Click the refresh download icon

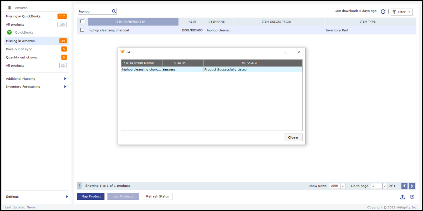pos(383,12)
